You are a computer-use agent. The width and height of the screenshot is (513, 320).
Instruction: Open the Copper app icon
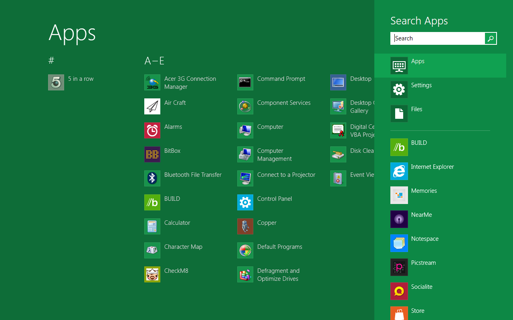coord(245,226)
